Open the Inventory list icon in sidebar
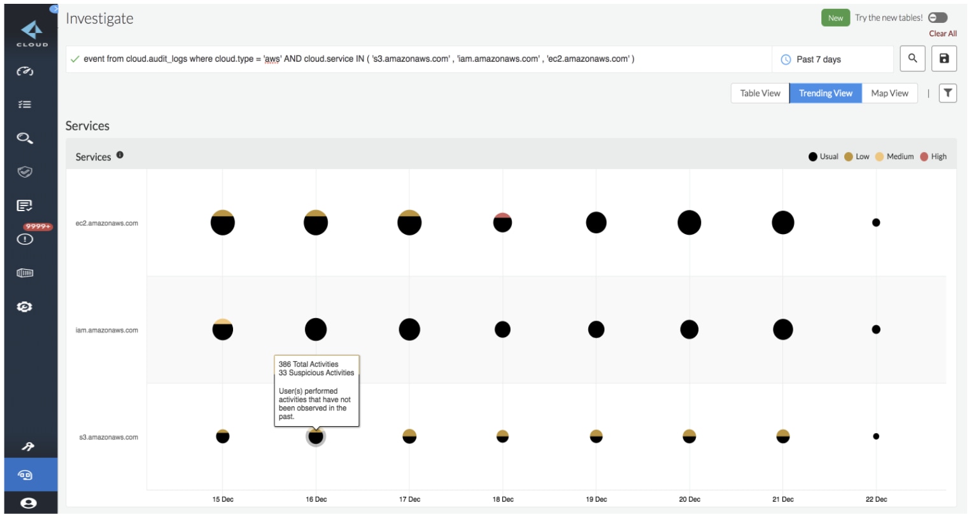Image resolution: width=969 pixels, height=519 pixels. pyautogui.click(x=25, y=104)
